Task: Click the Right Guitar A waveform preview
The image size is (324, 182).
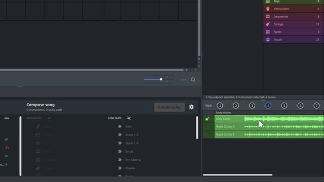Action: pyautogui.click(x=284, y=127)
